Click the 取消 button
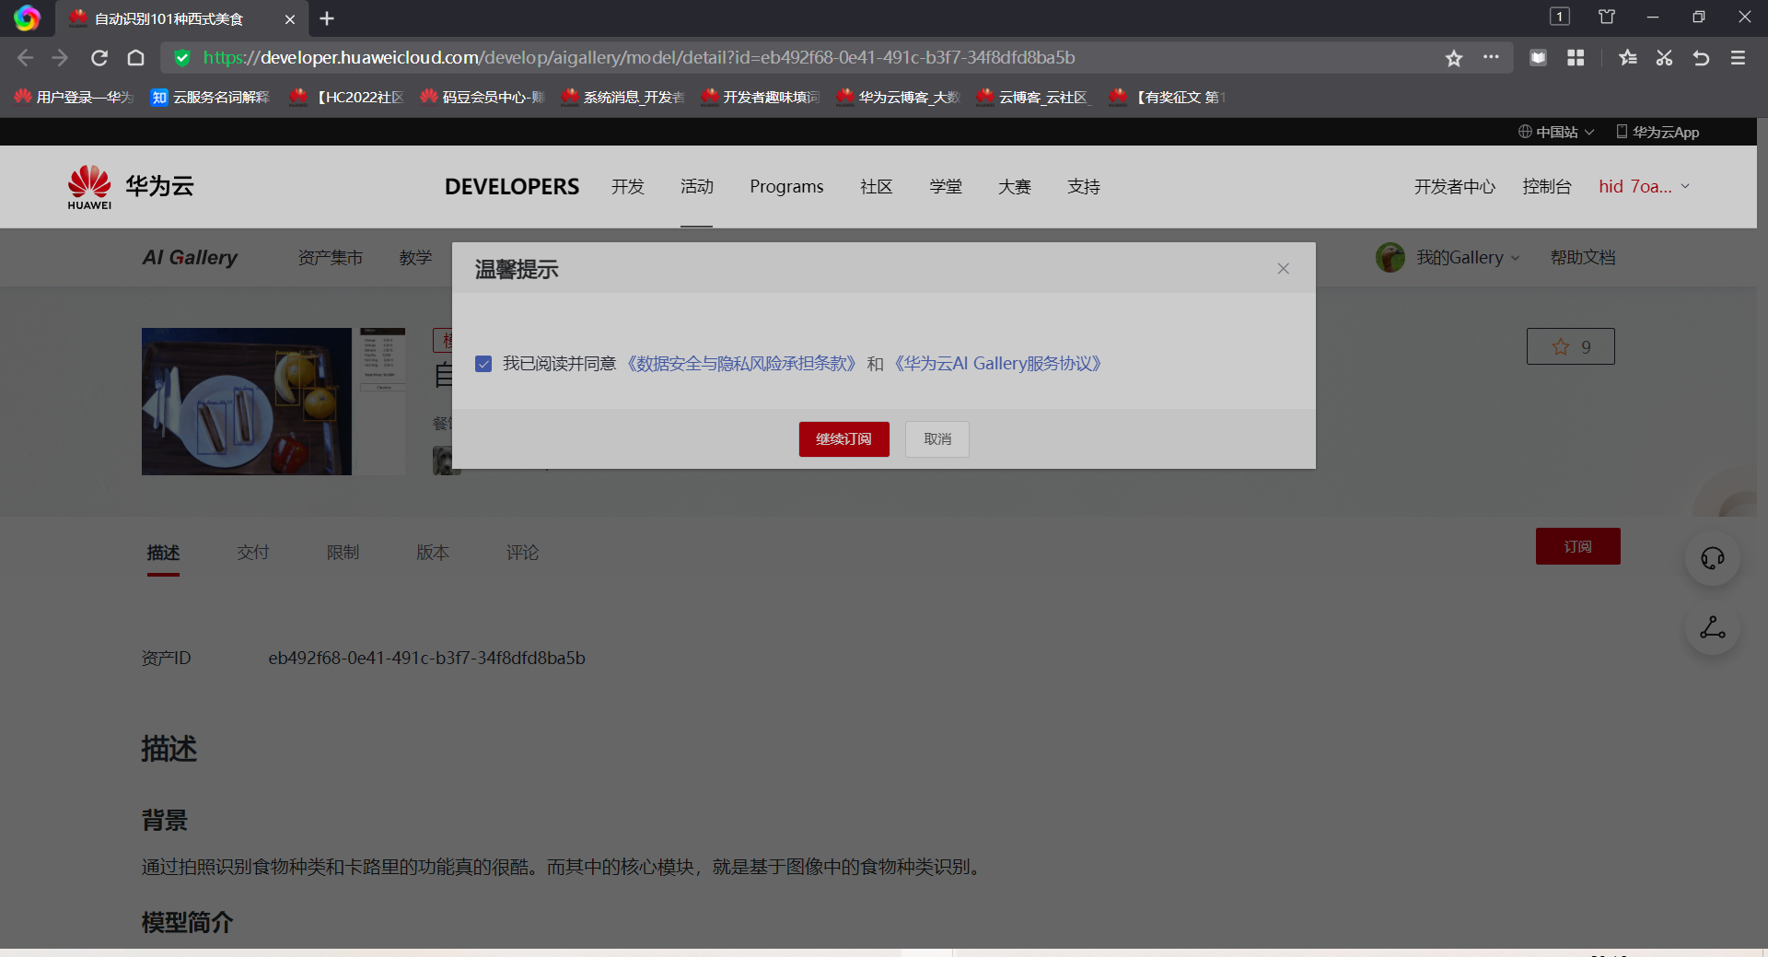 coord(937,439)
